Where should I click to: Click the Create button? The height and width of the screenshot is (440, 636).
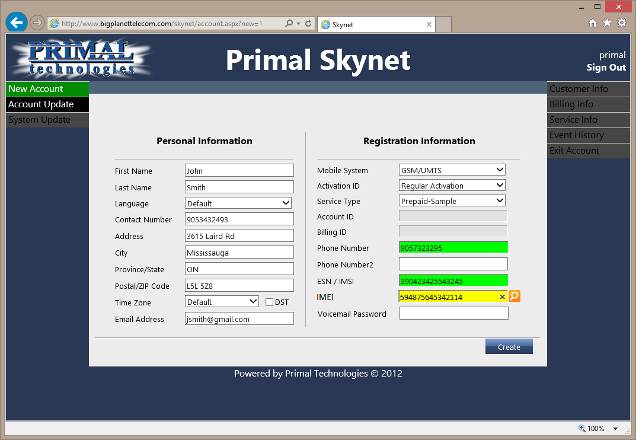[509, 347]
